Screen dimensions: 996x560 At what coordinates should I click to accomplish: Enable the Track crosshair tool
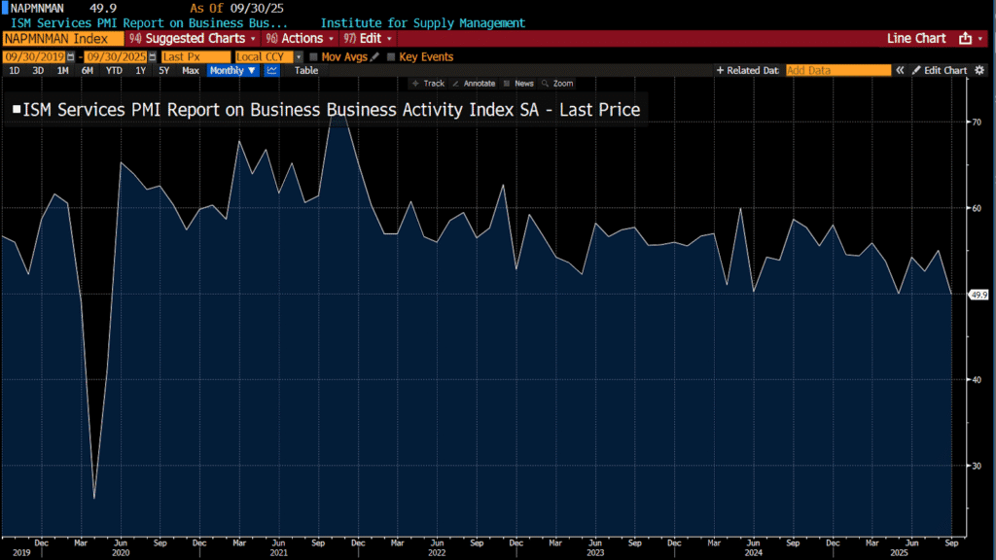(429, 85)
